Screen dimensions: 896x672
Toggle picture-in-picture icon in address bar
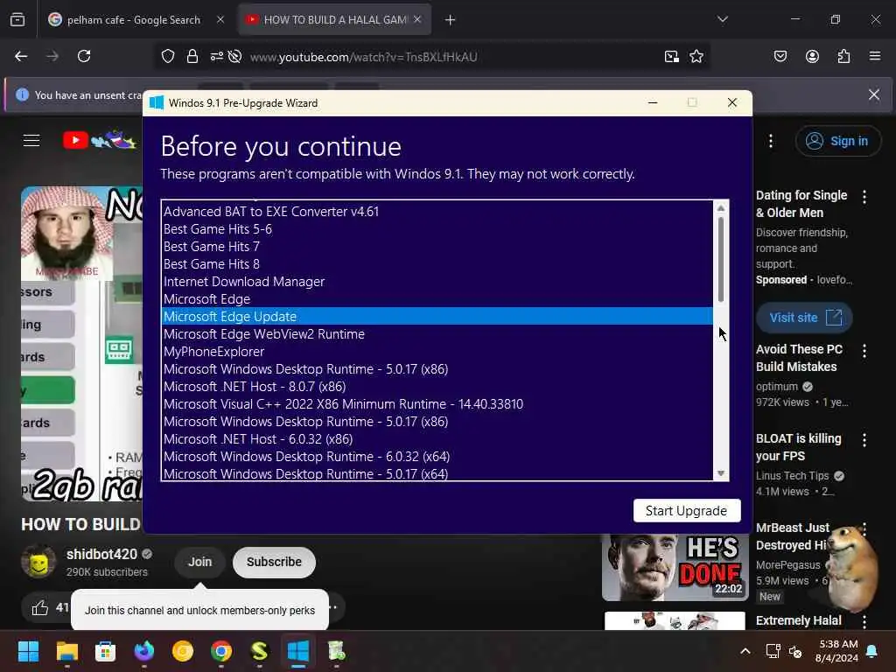[x=672, y=56]
